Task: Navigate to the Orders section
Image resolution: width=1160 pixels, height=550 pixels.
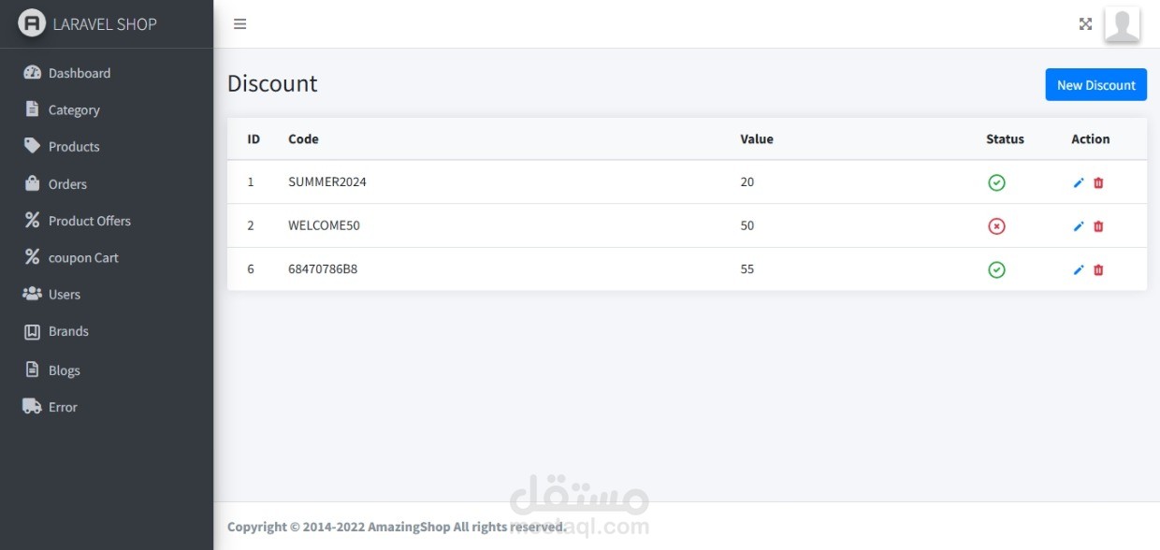Action: click(67, 184)
